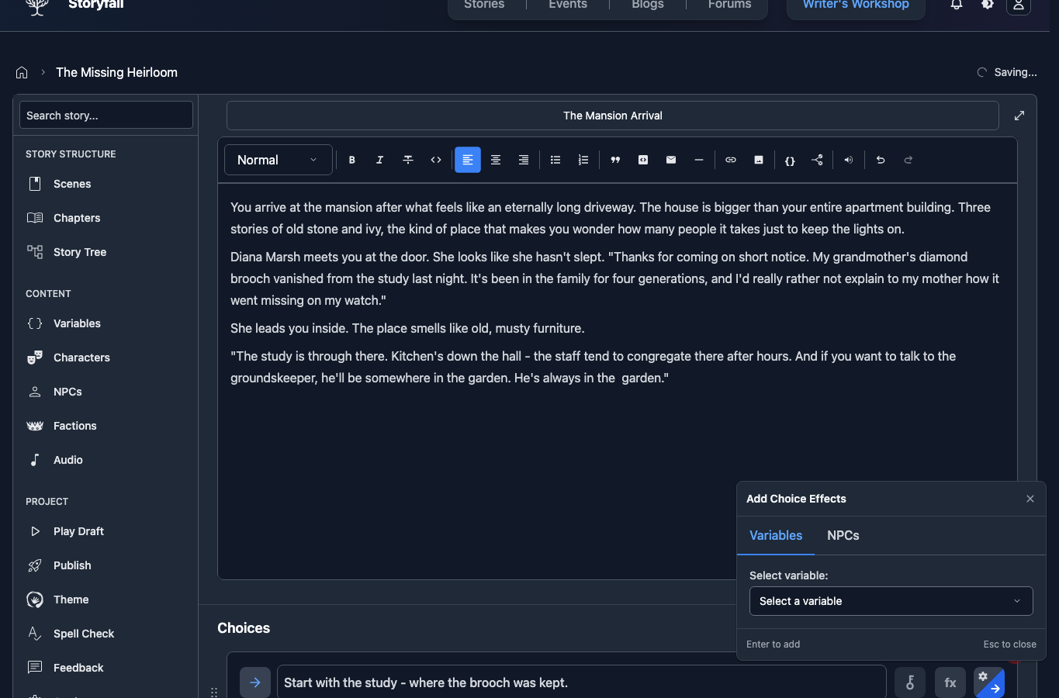
Task: Insert a variable with the curly braces icon
Action: 790,161
